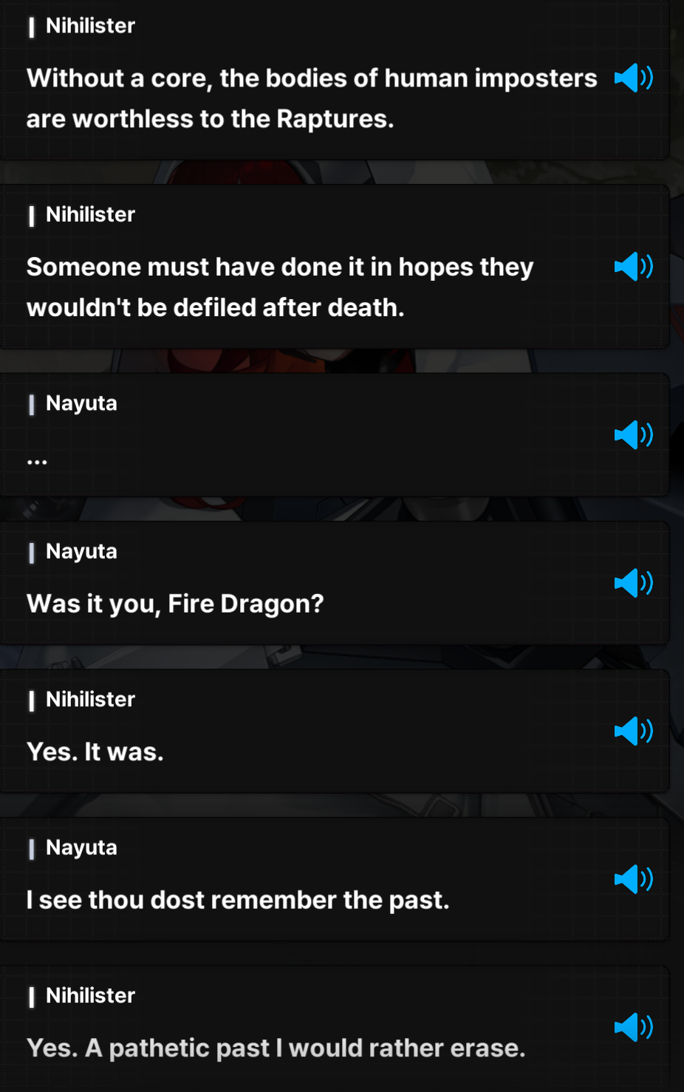Click Nayuta name above 'I see thou'
The width and height of the screenshot is (684, 1092).
coord(81,847)
